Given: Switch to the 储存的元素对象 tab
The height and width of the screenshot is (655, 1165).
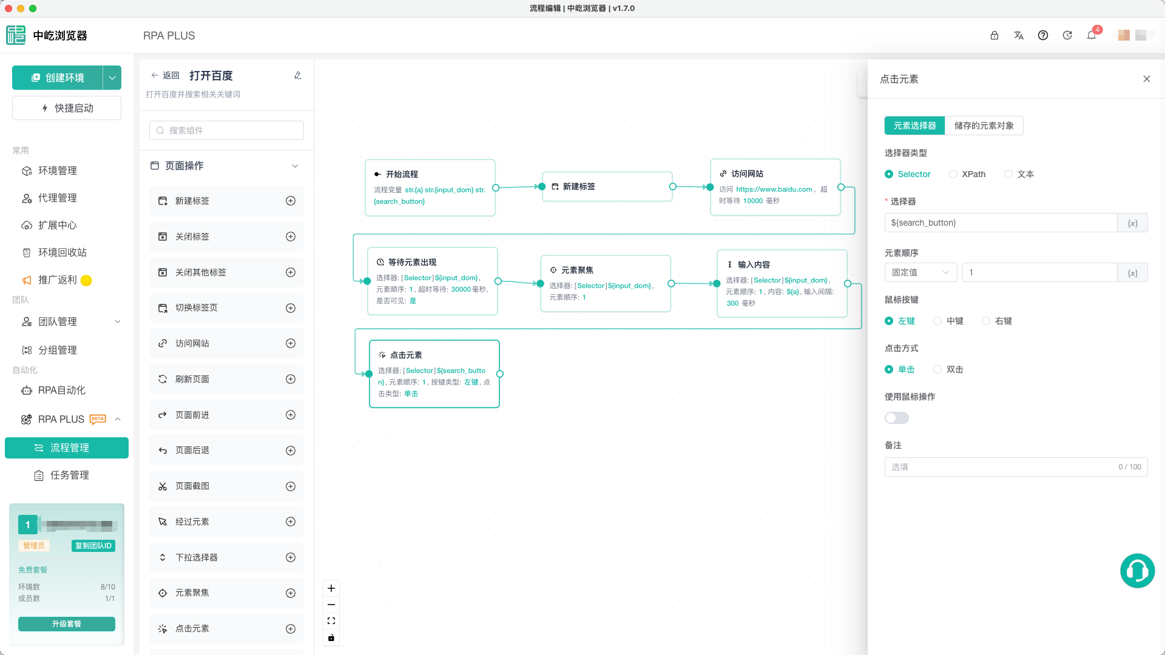Looking at the screenshot, I should point(984,126).
